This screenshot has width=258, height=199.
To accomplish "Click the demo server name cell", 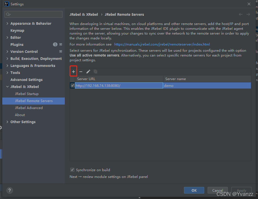I will (207, 85).
